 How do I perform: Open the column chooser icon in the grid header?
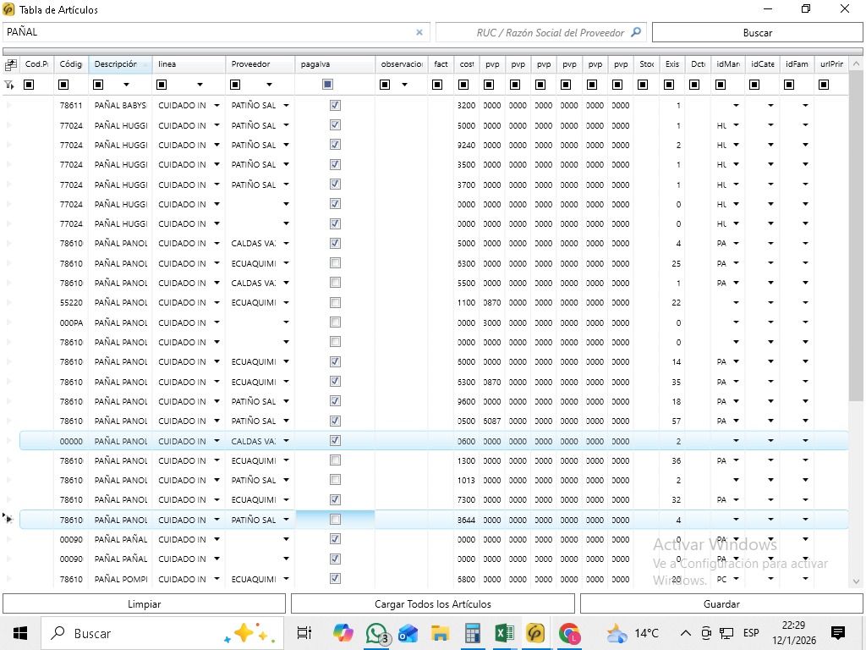point(11,64)
